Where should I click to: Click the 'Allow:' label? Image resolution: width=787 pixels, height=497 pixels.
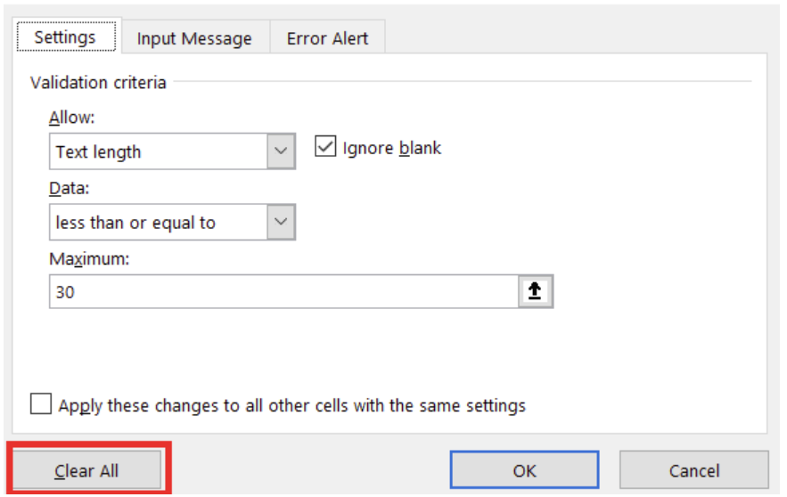[71, 118]
